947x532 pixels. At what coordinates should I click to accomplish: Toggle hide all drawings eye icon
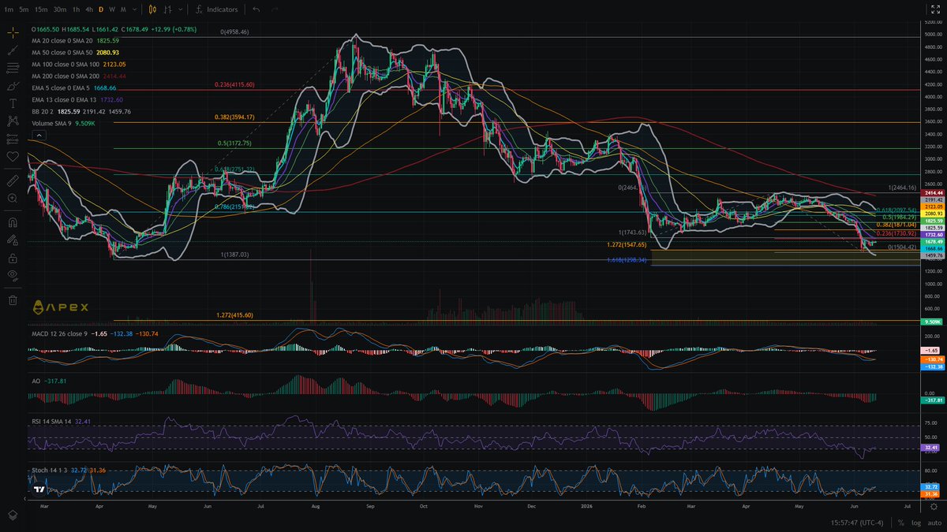12,275
